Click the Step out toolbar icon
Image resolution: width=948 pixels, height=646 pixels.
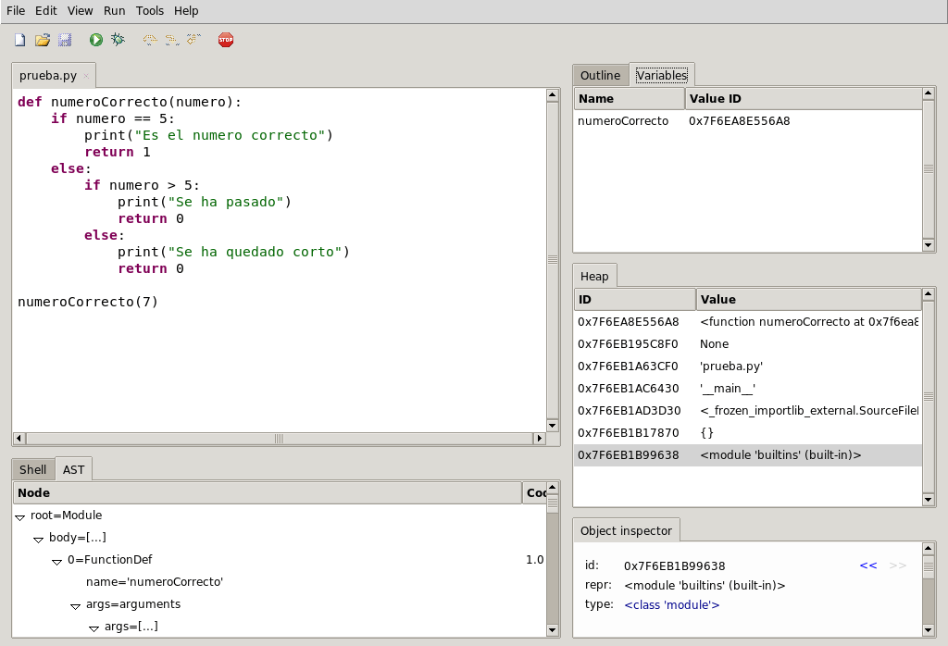pyautogui.click(x=194, y=40)
